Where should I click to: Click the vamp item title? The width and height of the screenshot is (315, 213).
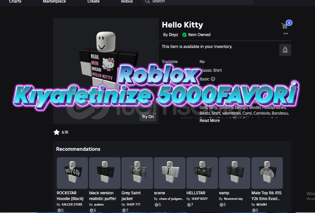pos(224,193)
